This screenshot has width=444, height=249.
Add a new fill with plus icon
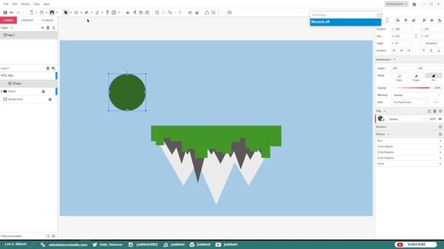tap(440, 111)
